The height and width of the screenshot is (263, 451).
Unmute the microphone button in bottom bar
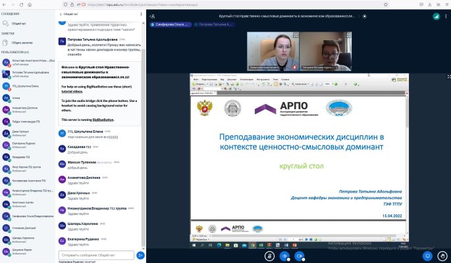(269, 256)
